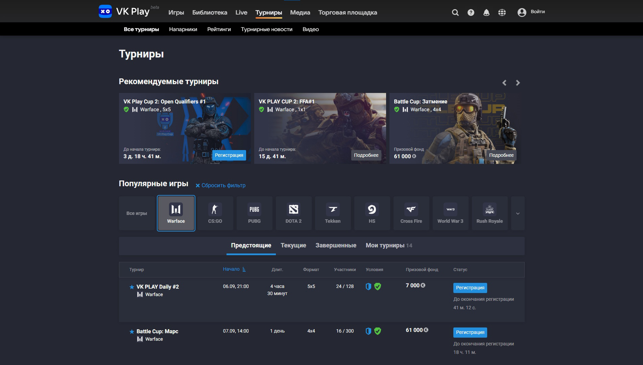
Task: Select the World War 3 game filter
Action: [450, 213]
